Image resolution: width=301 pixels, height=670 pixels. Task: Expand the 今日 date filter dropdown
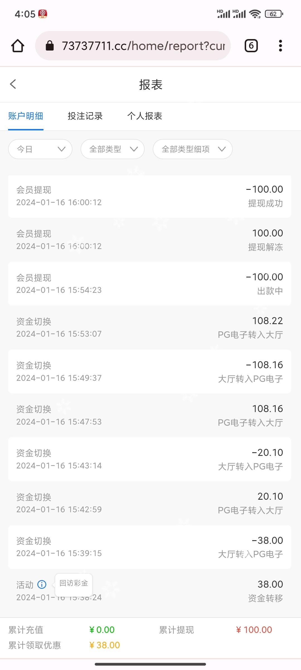[40, 149]
